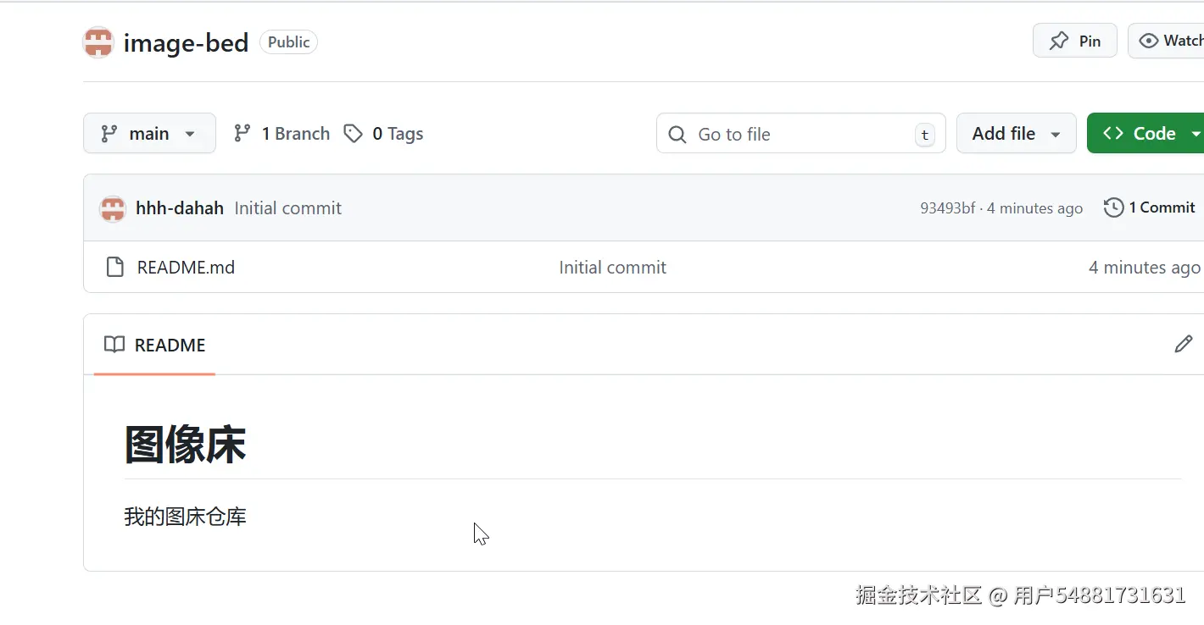Viewport: 1204px width, 625px height.
Task: Click the tag icon beside 0 Tags
Action: 353,134
